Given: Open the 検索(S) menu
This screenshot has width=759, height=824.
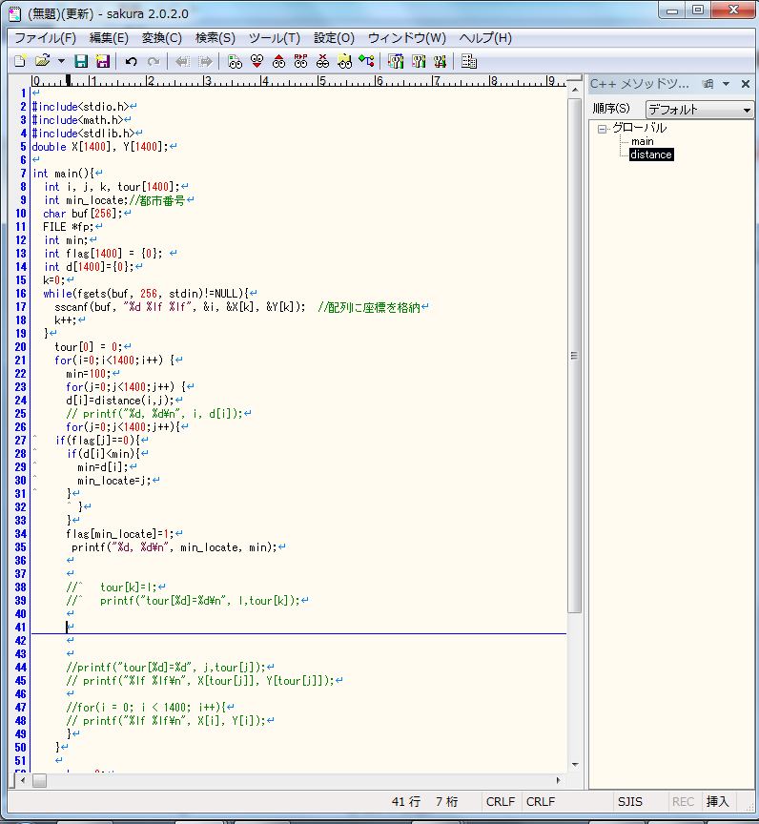Looking at the screenshot, I should coord(215,38).
